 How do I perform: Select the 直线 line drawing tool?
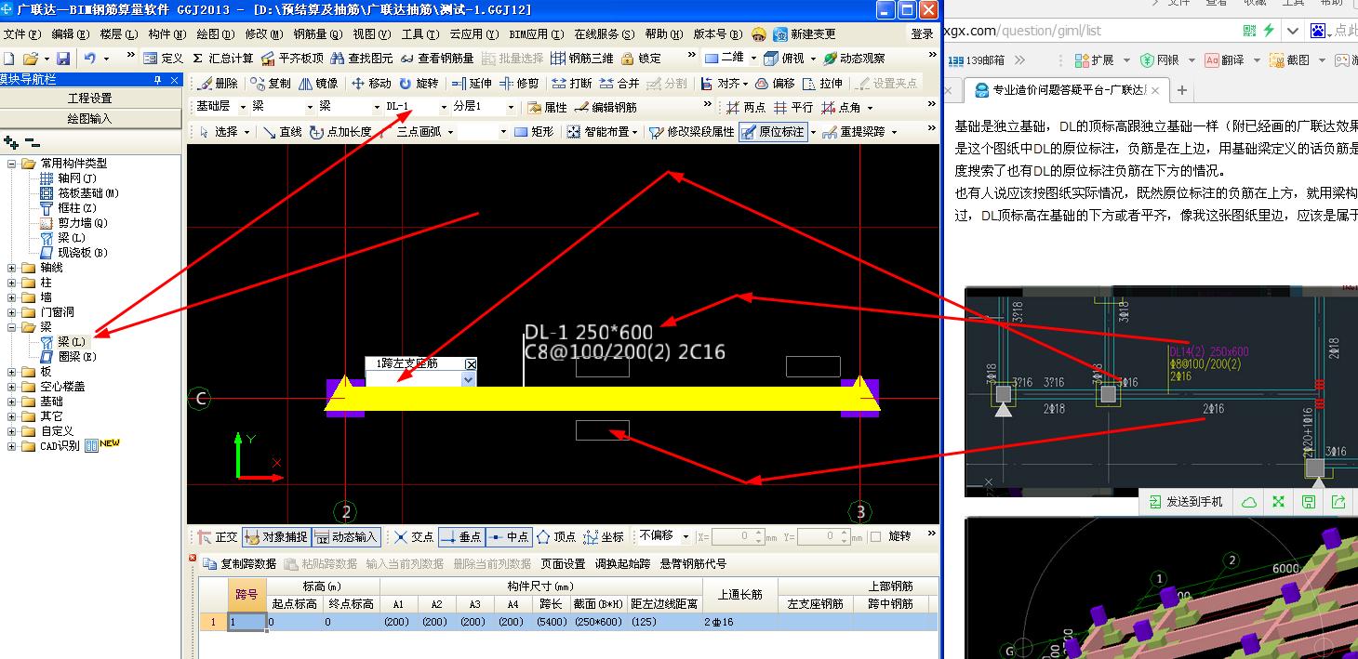(x=282, y=132)
